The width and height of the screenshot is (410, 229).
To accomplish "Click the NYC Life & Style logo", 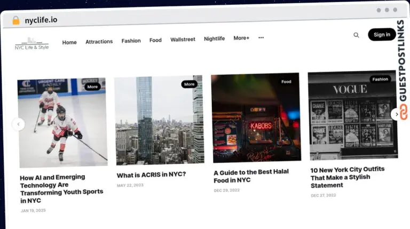I will point(31,44).
